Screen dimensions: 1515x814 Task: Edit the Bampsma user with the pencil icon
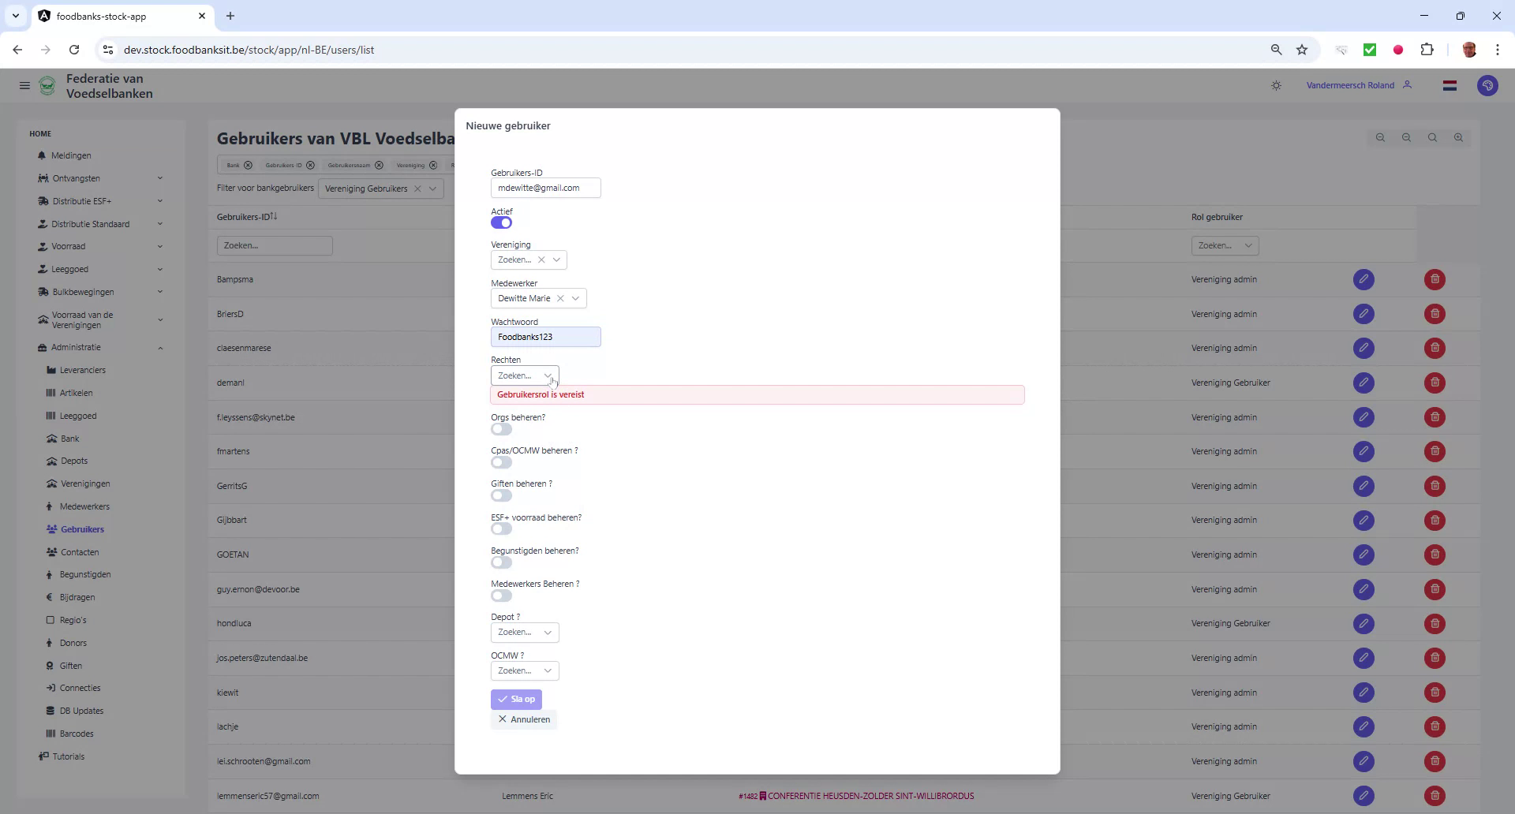(x=1363, y=279)
